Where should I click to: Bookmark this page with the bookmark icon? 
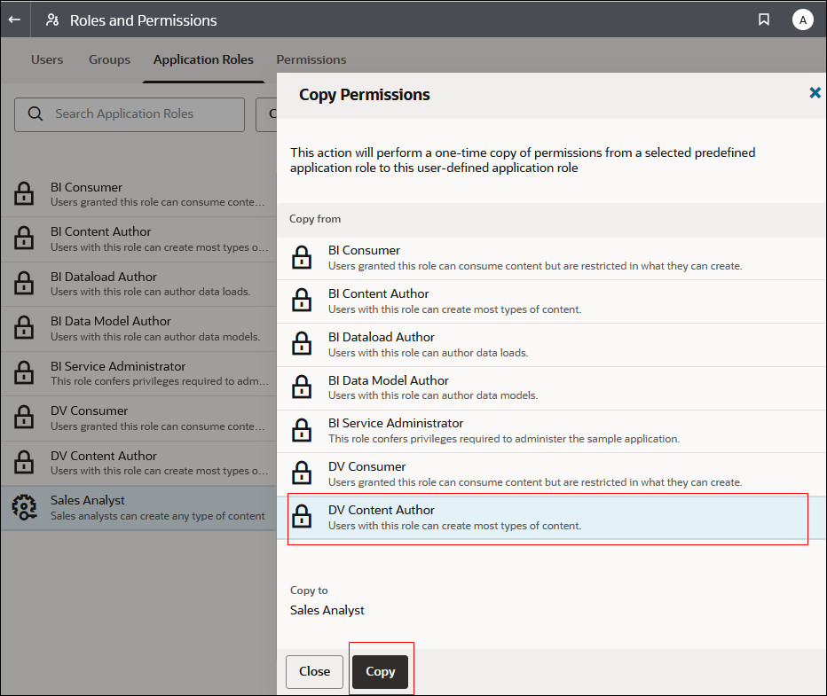(763, 20)
